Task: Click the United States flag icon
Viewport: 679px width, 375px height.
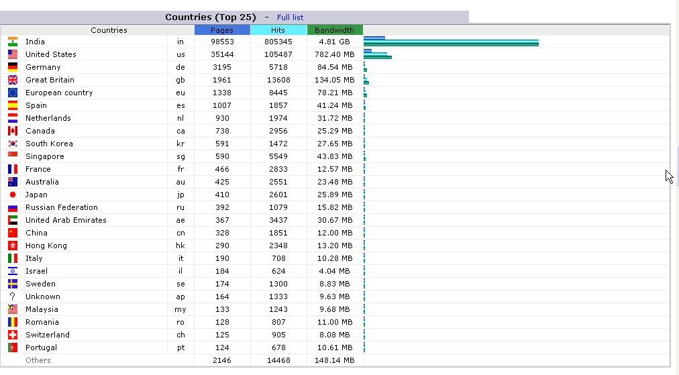Action: tap(13, 54)
